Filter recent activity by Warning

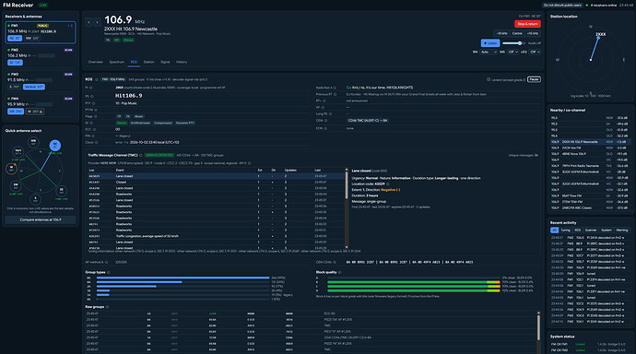[x=622, y=230]
